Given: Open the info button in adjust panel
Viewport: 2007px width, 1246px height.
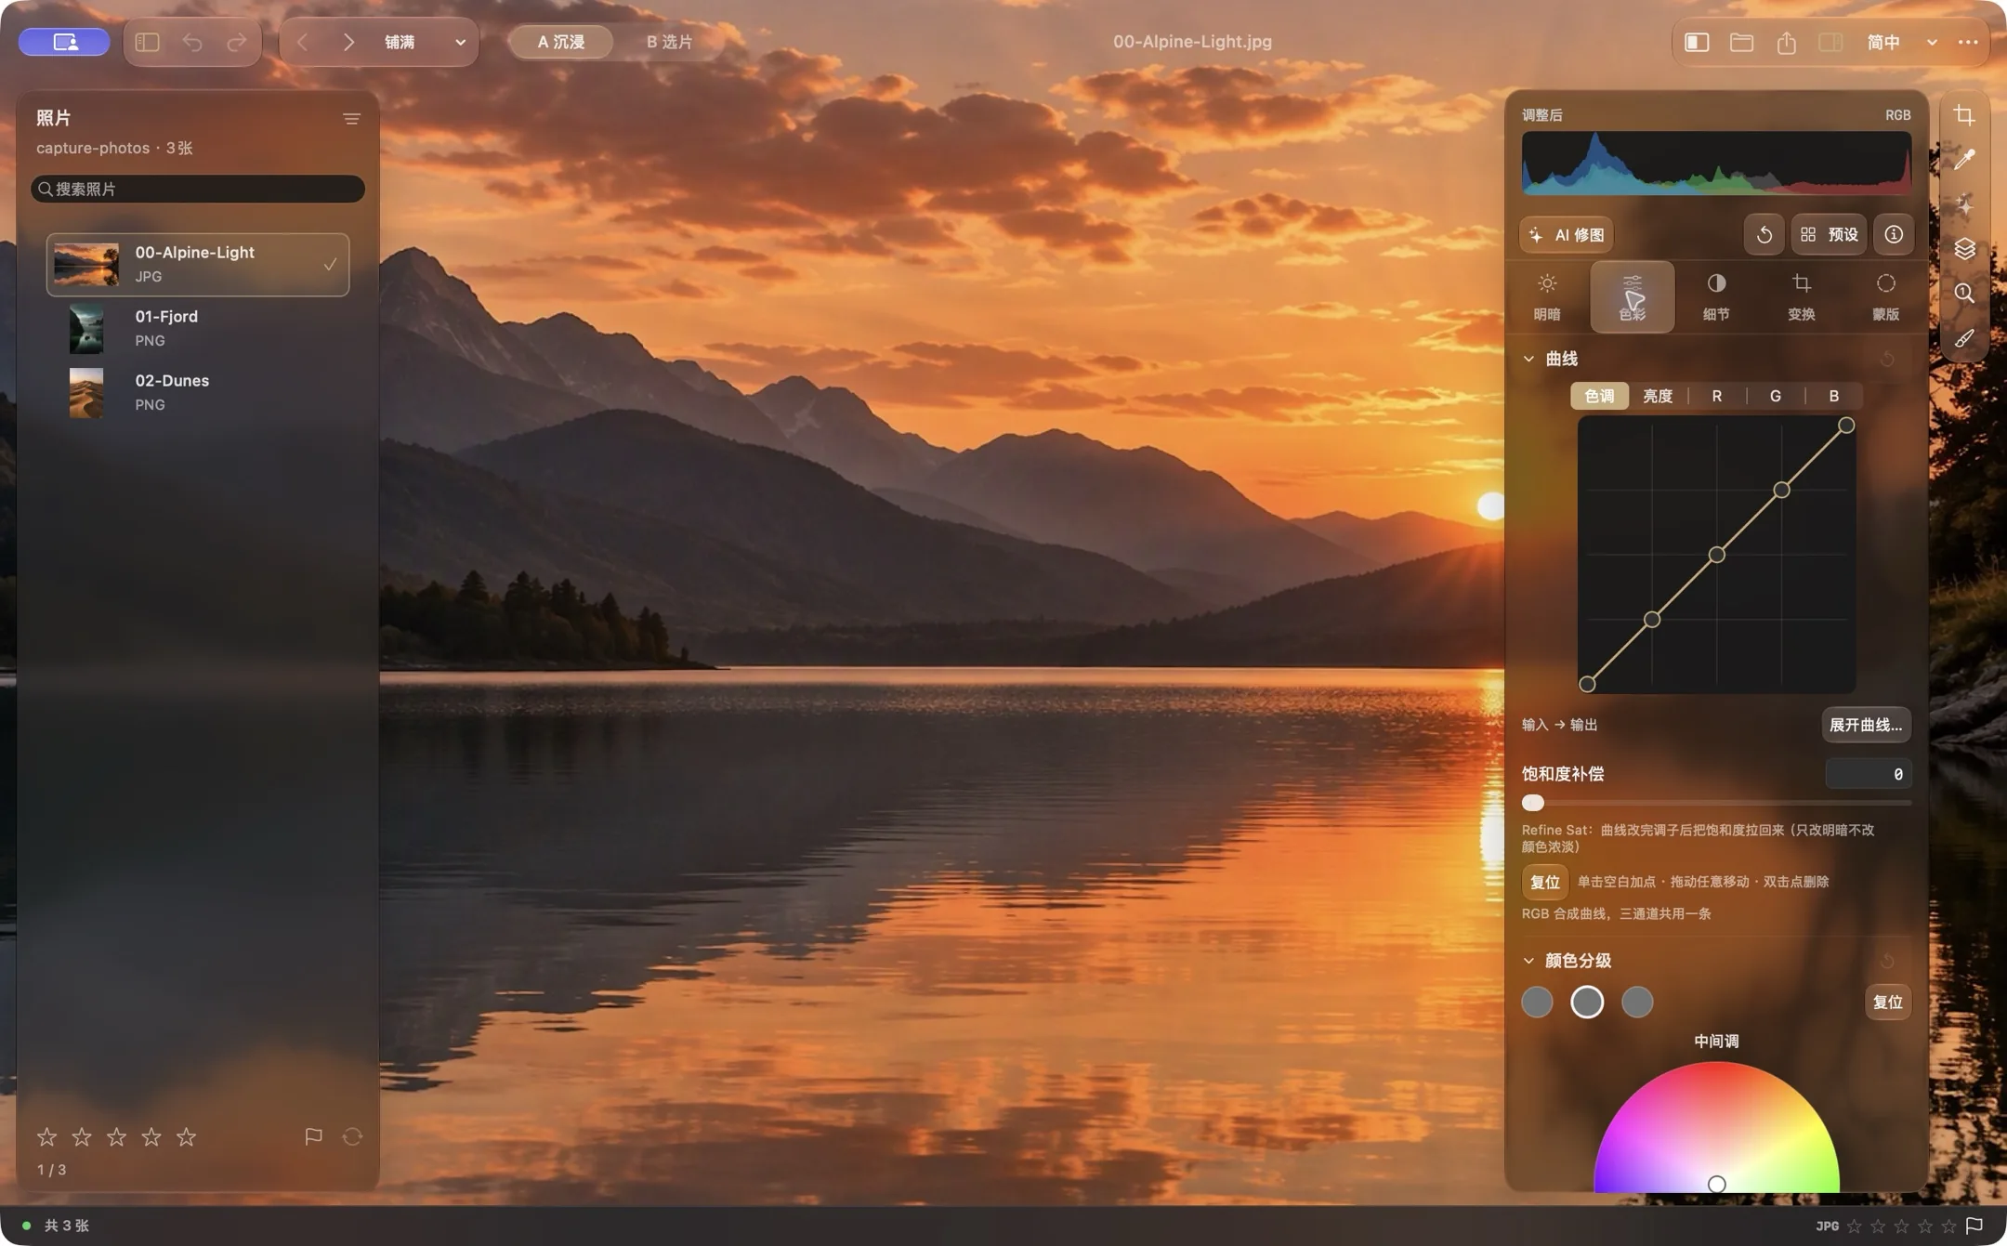Looking at the screenshot, I should click(1893, 234).
